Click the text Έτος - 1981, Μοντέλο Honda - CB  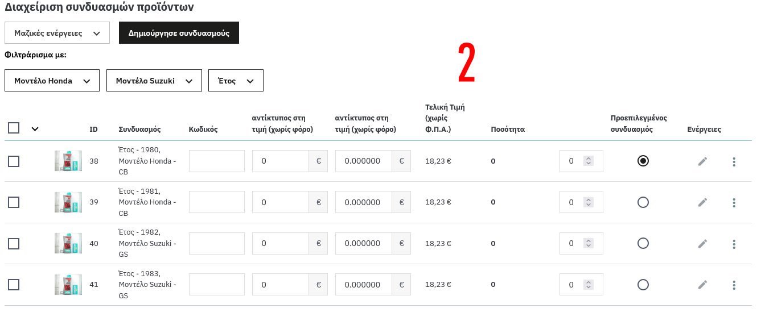pyautogui.click(x=147, y=202)
